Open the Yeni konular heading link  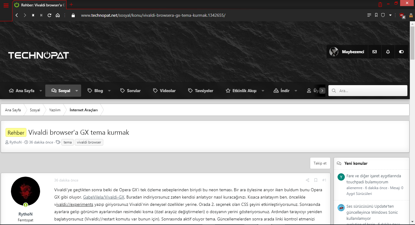point(356,163)
